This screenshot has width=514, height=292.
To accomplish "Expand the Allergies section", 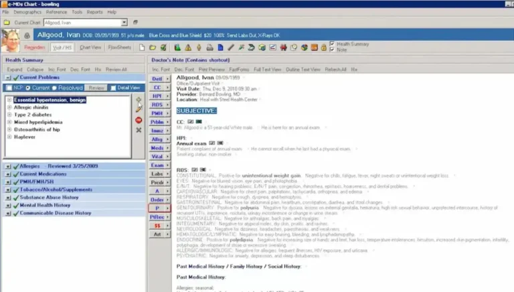I will coord(8,166).
